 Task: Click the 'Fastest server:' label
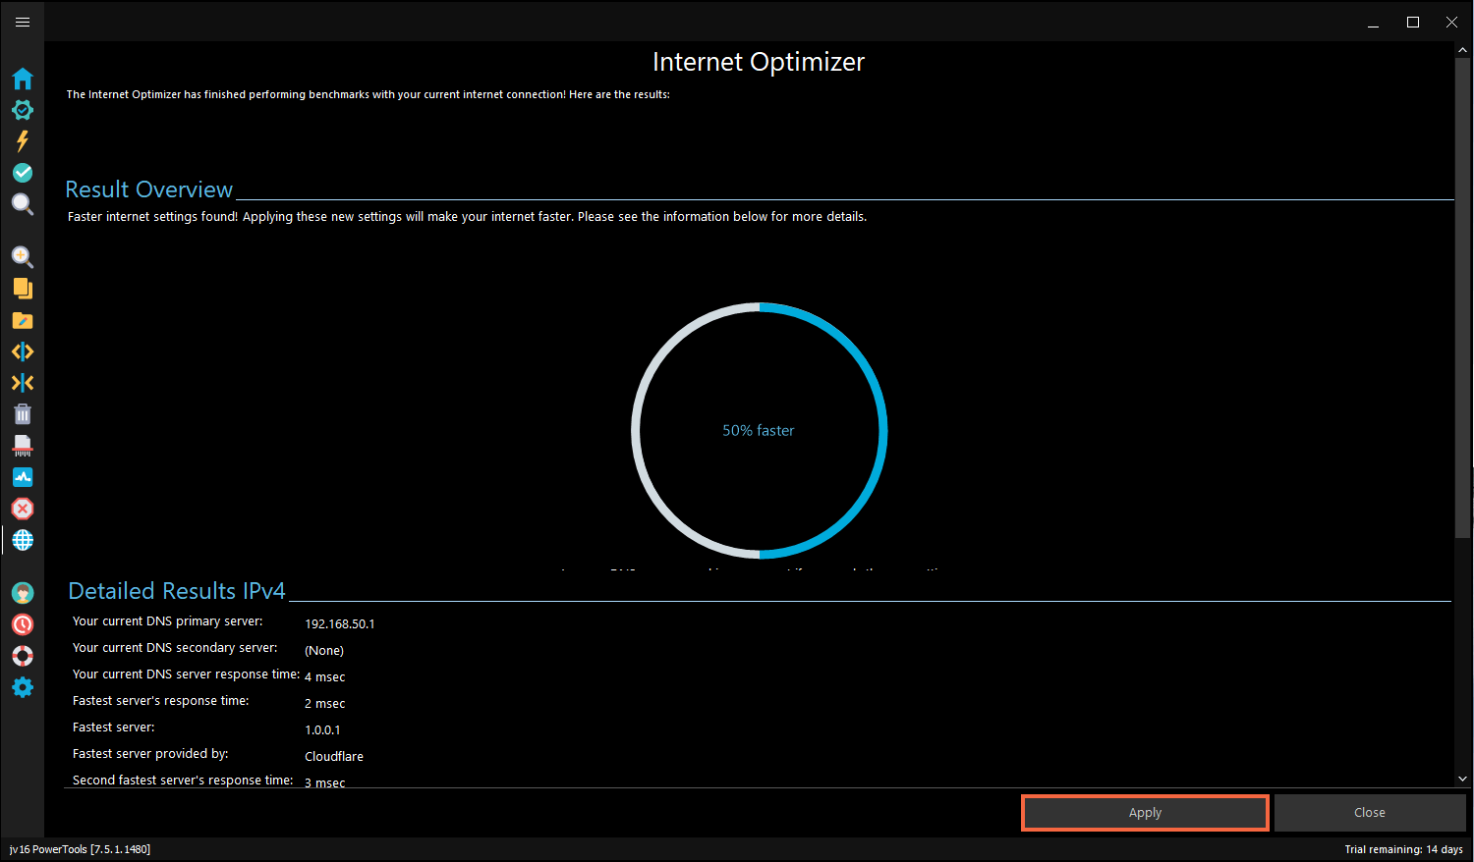tap(114, 727)
